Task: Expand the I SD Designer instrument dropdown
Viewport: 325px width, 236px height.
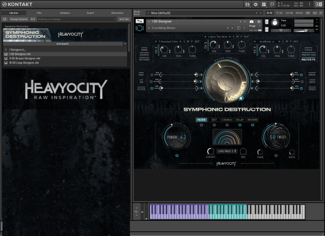Action: [149, 21]
